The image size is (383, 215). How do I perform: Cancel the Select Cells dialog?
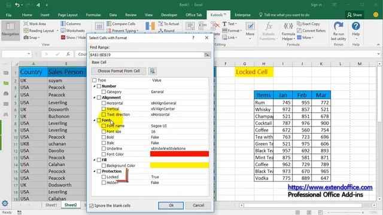(x=198, y=205)
